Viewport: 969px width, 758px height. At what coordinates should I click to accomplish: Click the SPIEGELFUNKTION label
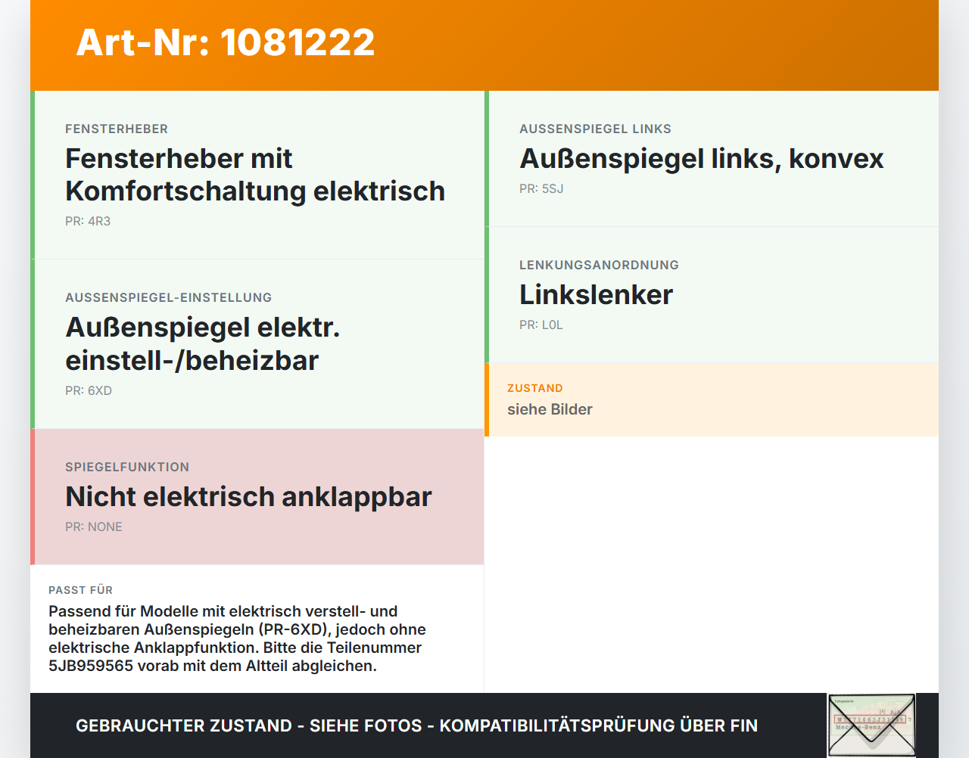tap(127, 468)
